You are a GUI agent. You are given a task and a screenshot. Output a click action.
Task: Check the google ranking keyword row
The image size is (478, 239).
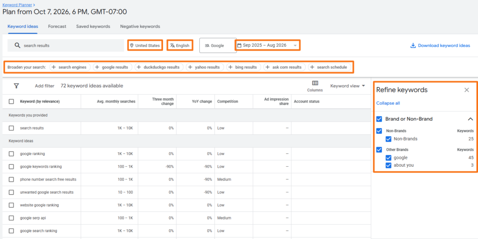(11, 154)
